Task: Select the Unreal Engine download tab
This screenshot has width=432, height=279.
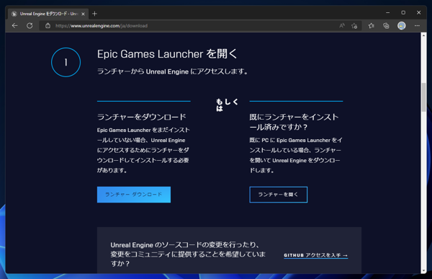Action: (x=48, y=14)
